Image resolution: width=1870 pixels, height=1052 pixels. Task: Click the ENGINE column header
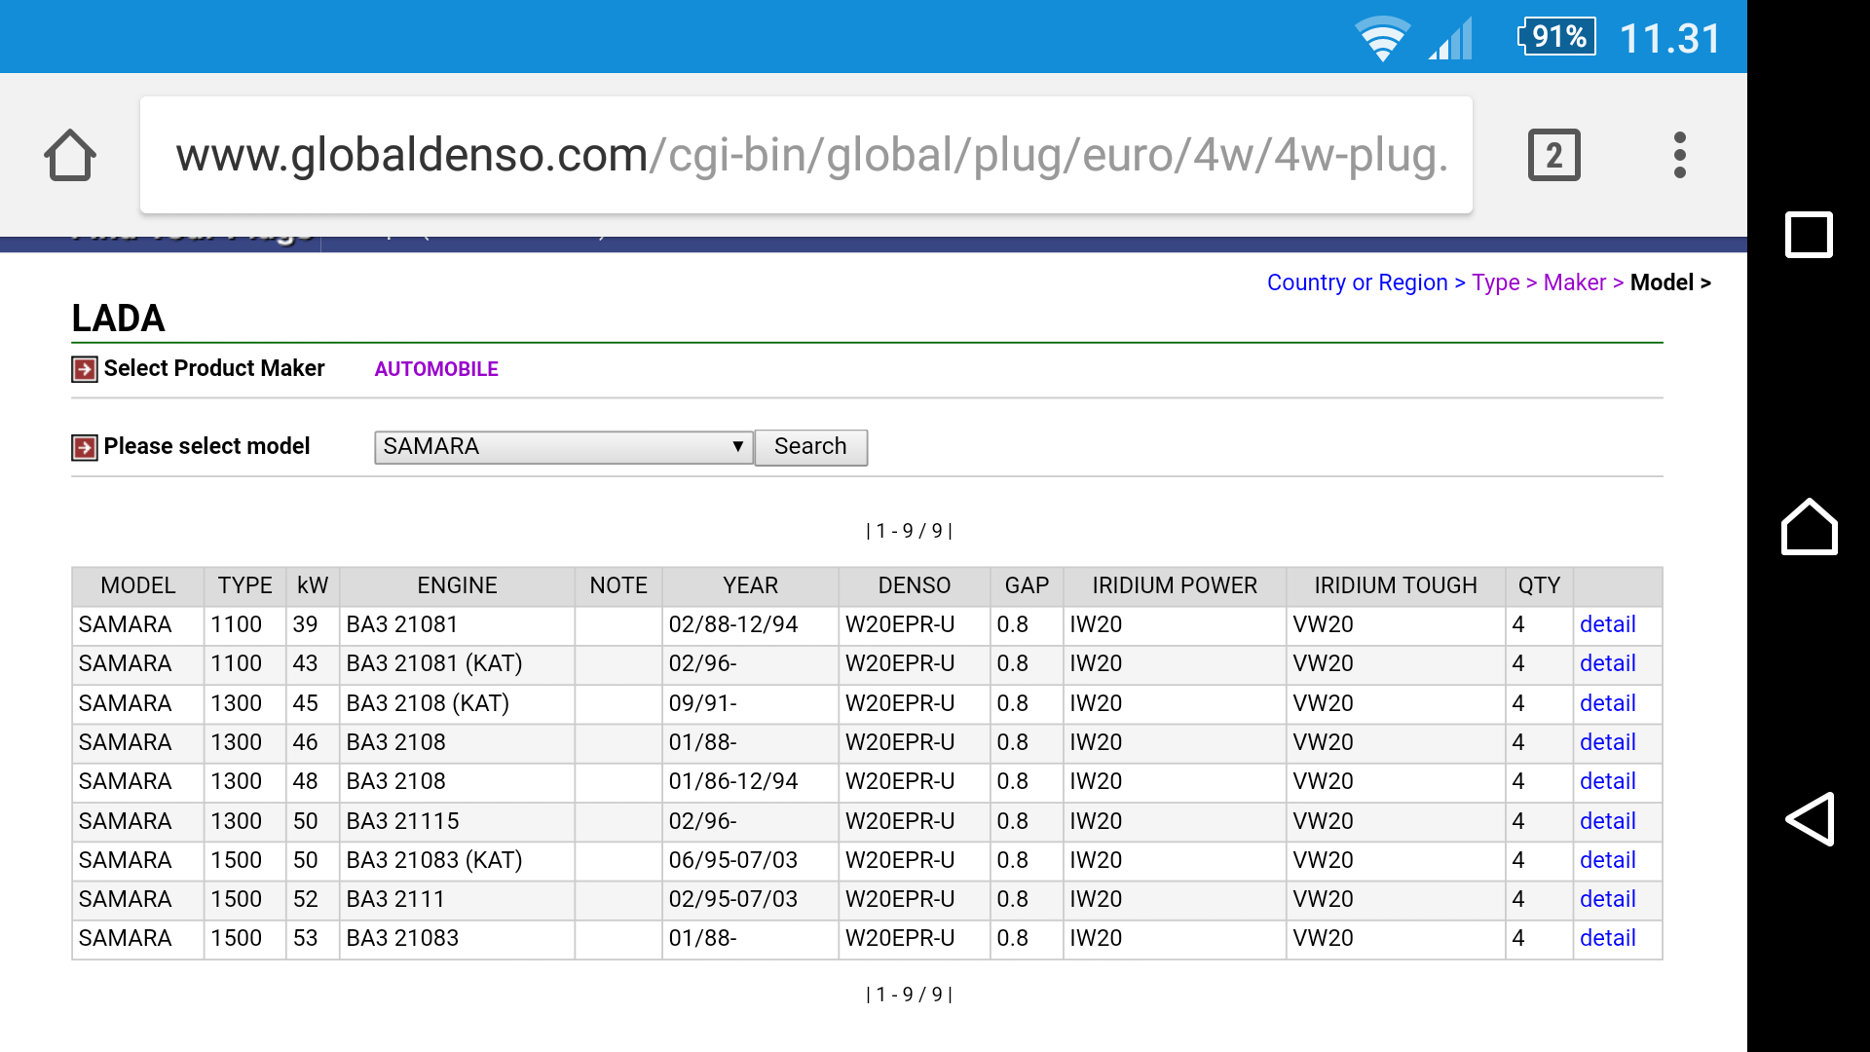click(x=457, y=585)
